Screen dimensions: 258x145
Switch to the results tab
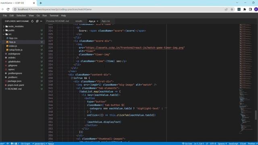[79, 21]
